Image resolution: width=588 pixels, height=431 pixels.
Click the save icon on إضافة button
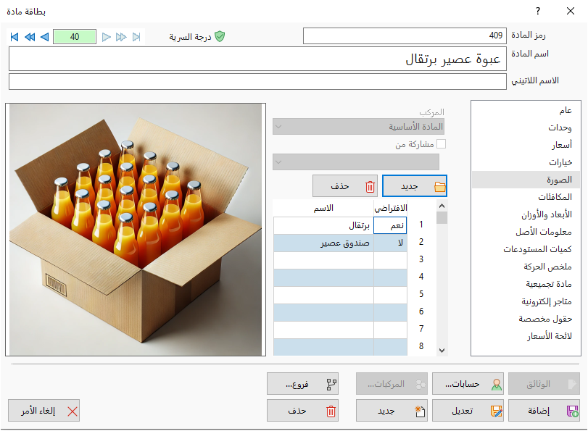click(573, 411)
